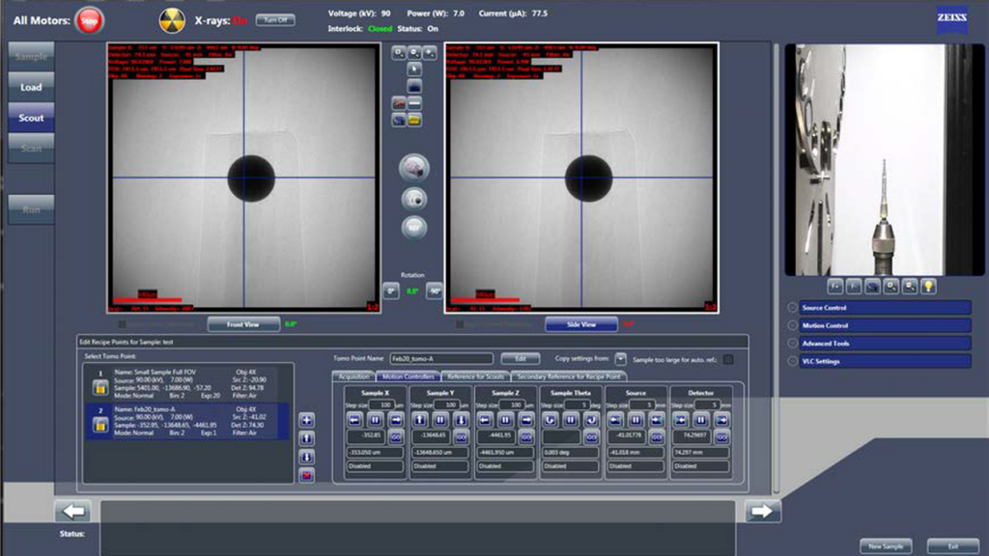Expand the Advanced Tools panel

point(874,343)
